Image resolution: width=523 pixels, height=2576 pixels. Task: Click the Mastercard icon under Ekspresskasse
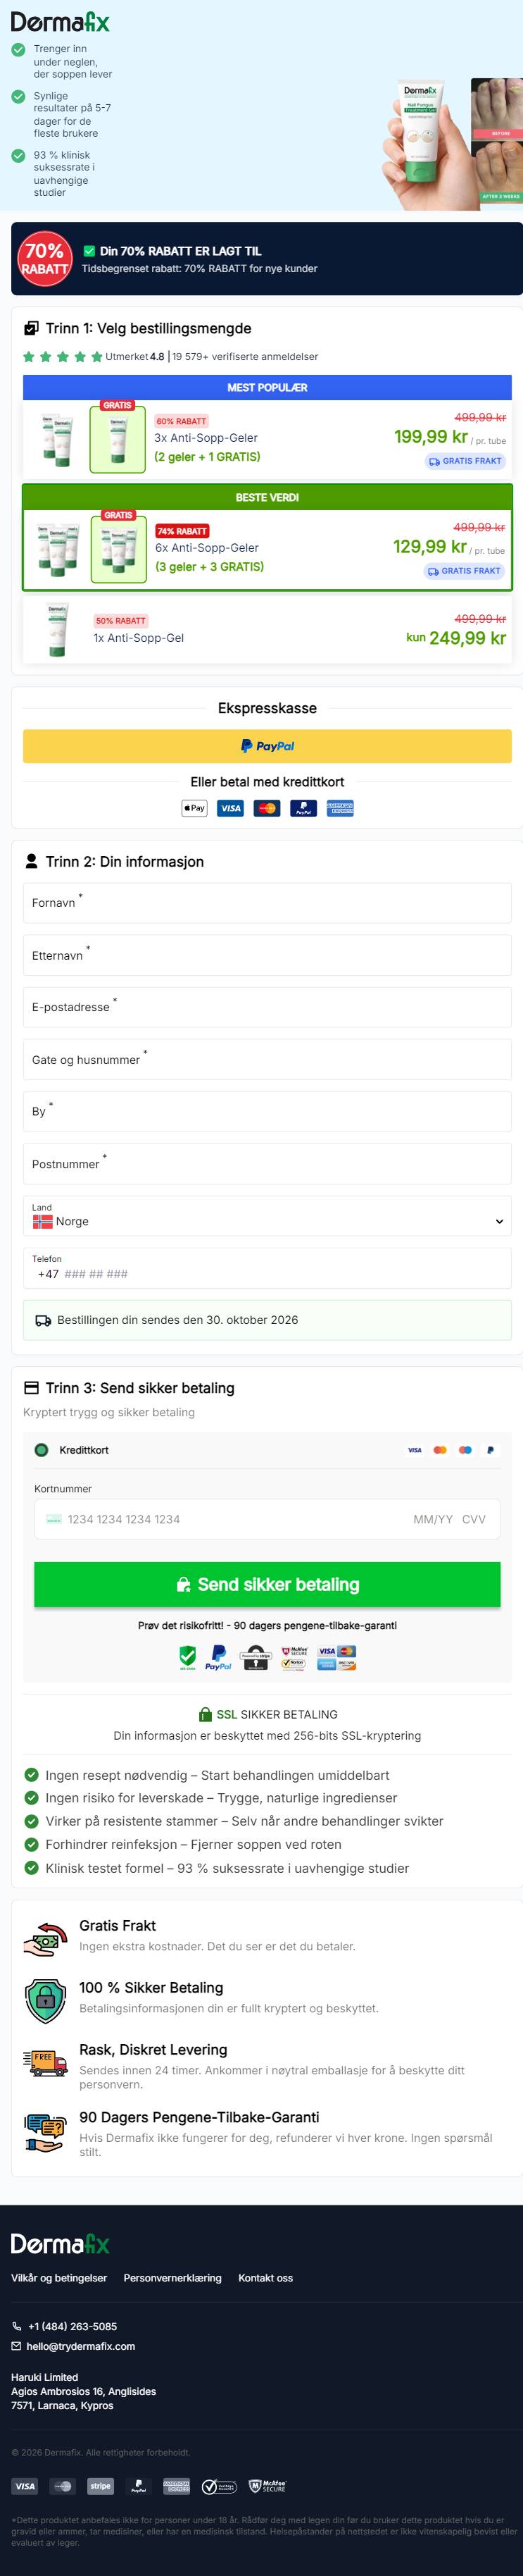(267, 808)
